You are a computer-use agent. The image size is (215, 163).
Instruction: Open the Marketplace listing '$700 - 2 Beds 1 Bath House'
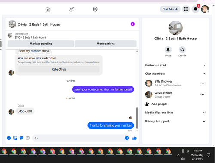(30, 37)
